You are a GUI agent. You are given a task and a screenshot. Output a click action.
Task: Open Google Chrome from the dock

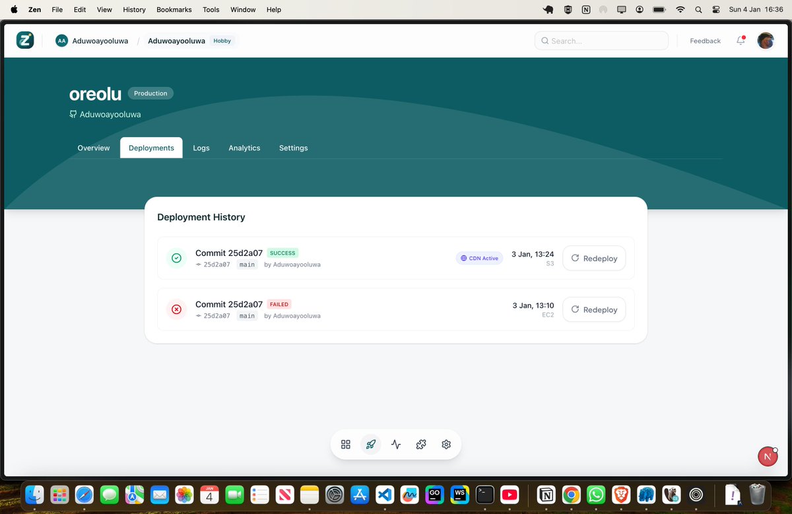(x=571, y=494)
